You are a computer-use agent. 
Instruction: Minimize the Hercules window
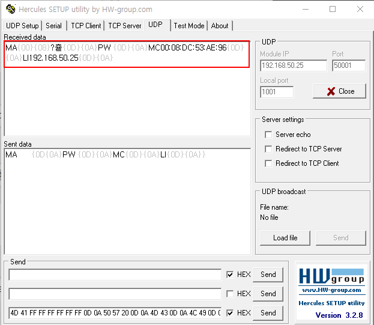(x=306, y=9)
